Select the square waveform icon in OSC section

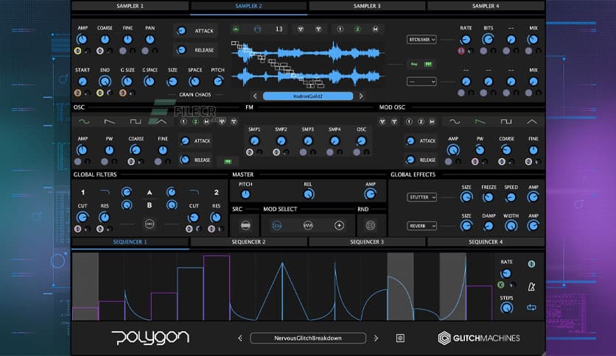[x=136, y=121]
